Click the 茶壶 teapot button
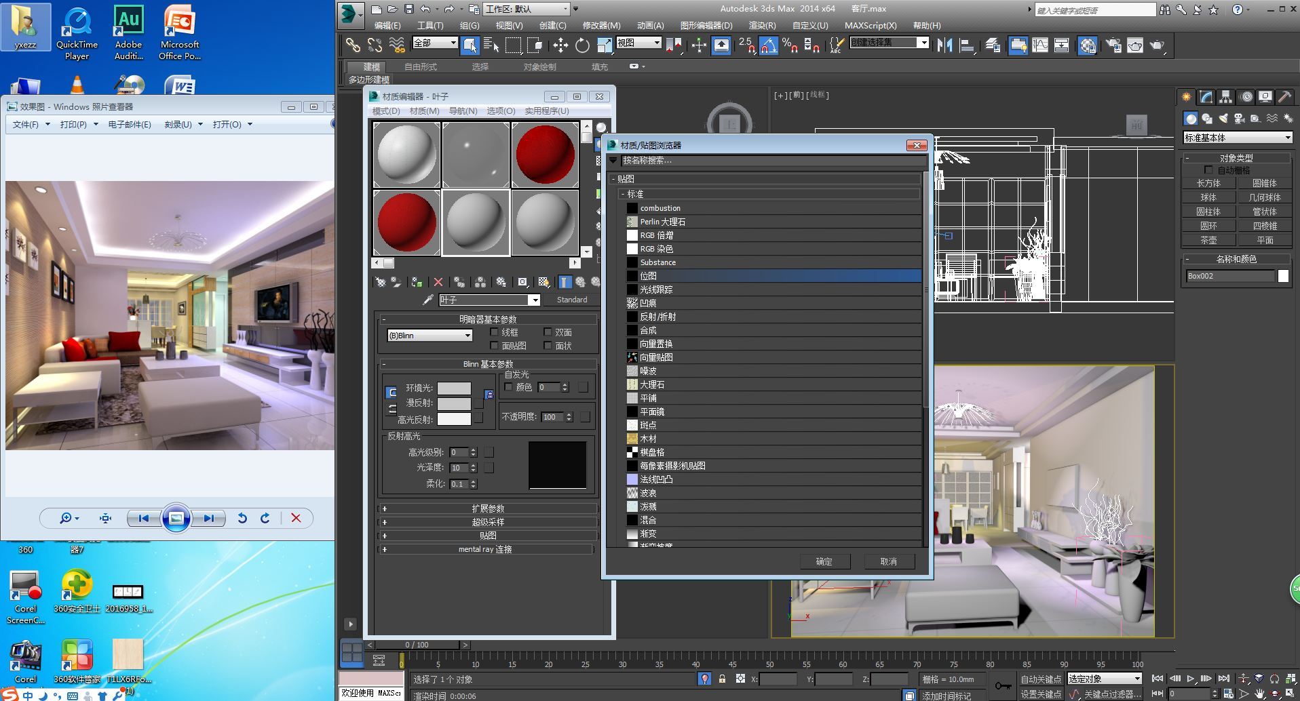This screenshot has width=1300, height=701. click(1208, 240)
